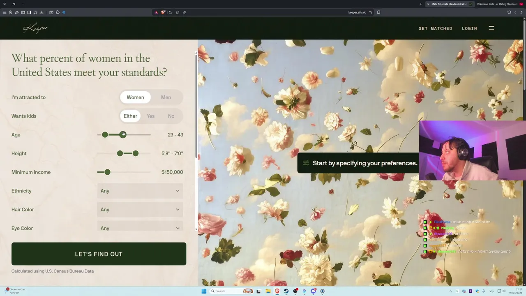This screenshot has width=526, height=296.
Task: Click the maximum height slider handle
Action: click(x=136, y=153)
